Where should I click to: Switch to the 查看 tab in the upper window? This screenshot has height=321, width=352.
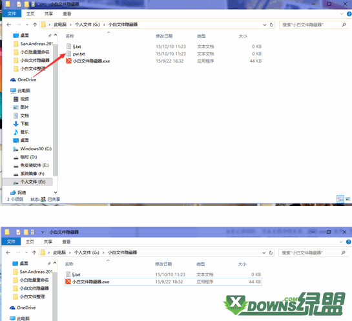67,14
